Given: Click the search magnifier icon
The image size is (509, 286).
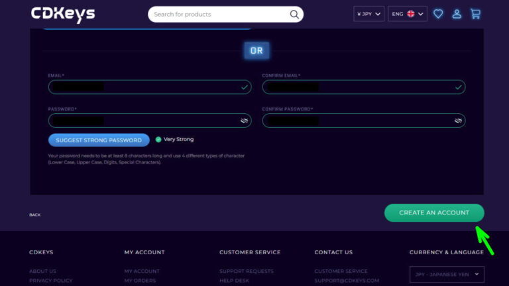Looking at the screenshot, I should [x=294, y=14].
